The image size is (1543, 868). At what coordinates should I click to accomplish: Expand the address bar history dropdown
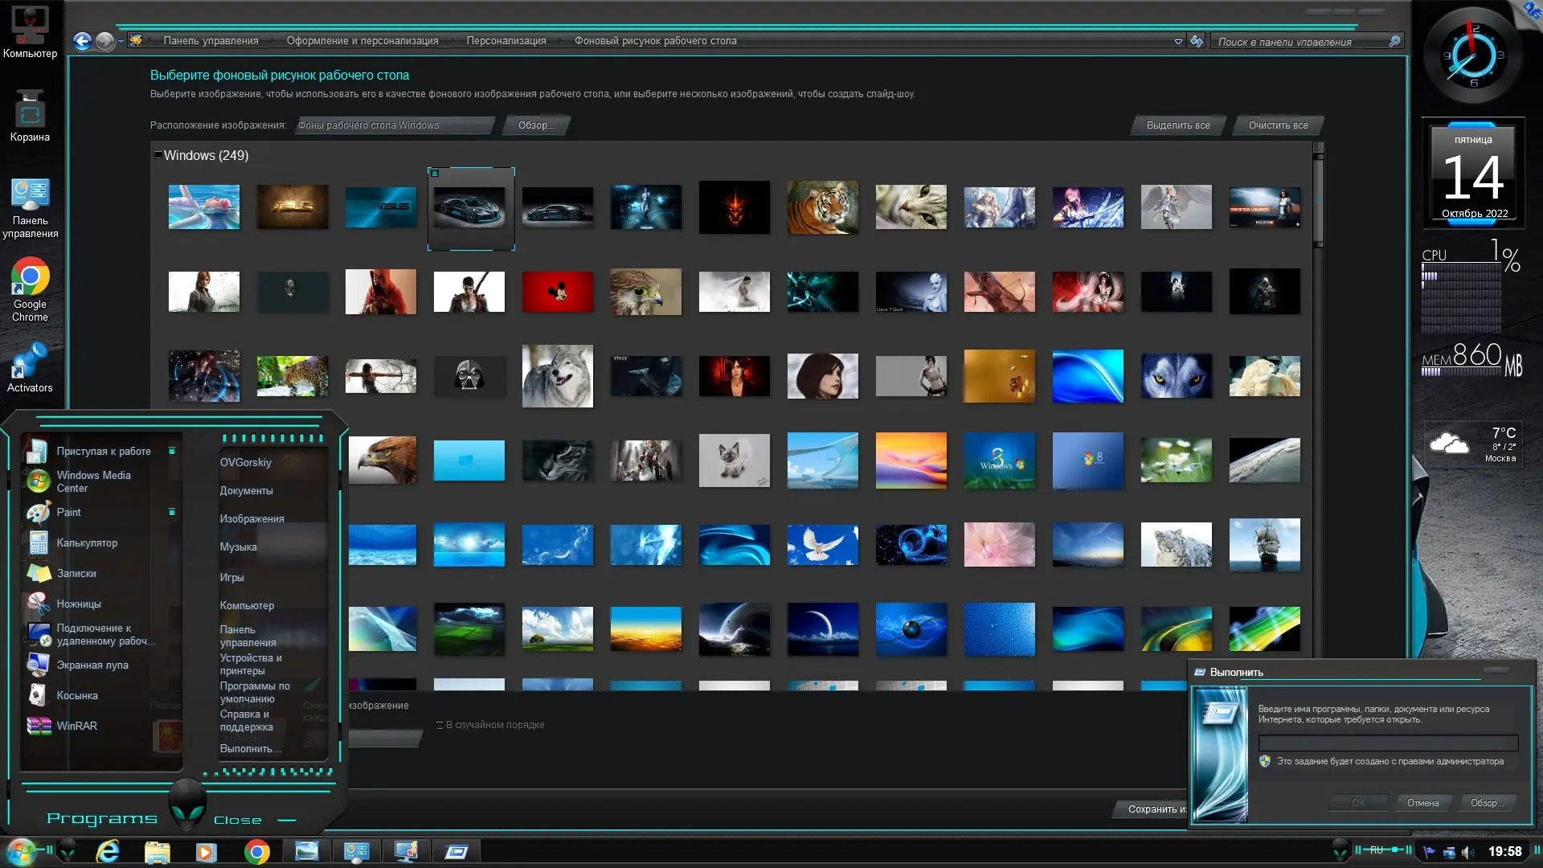(x=1178, y=42)
